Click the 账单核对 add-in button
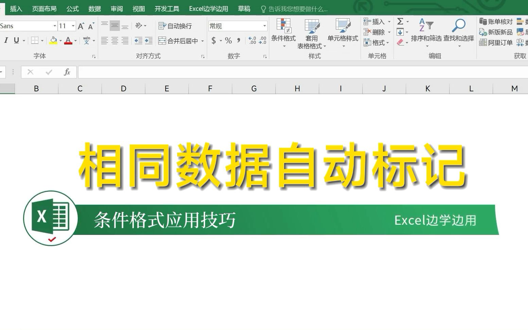 click(x=496, y=22)
